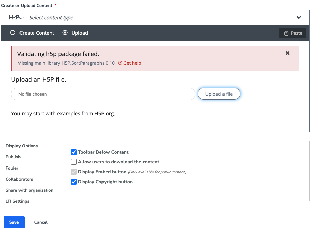326x239 pixels.
Task: Enable Allow users to download the content
Action: tap(74, 162)
